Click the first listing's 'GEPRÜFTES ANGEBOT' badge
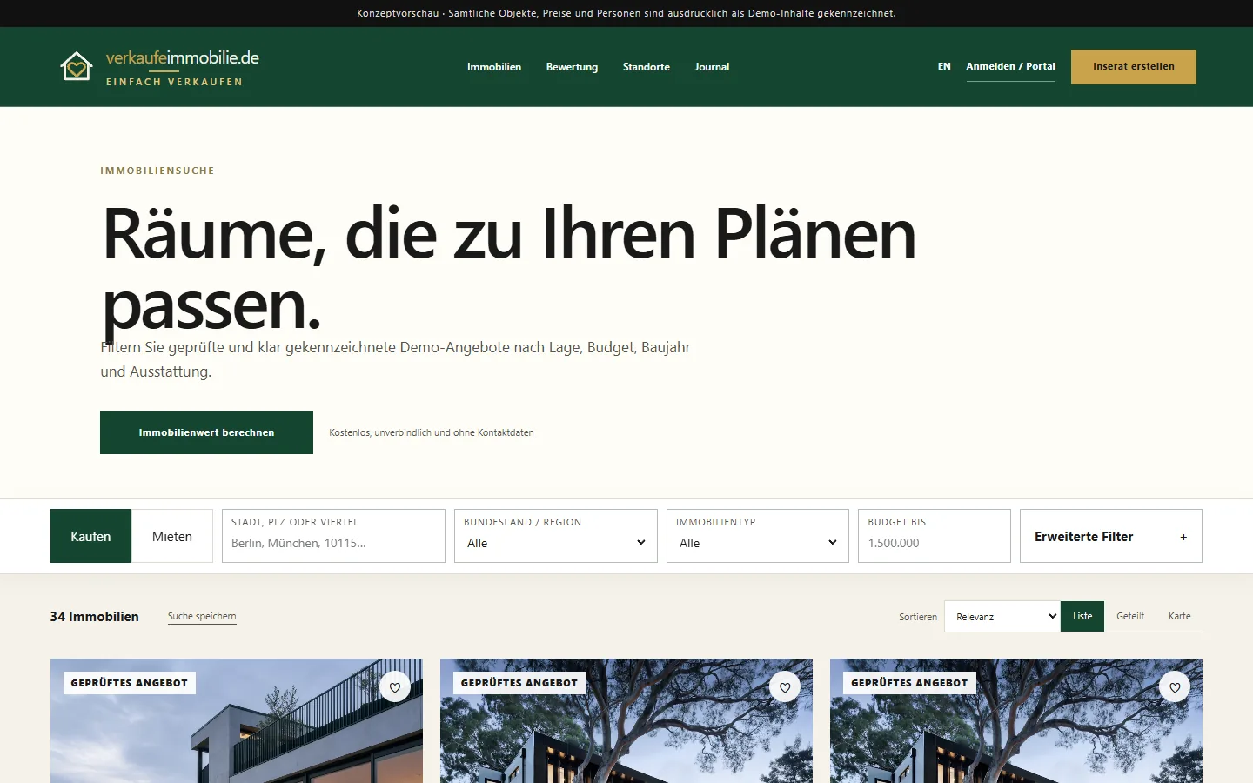Screen dimensions: 1253x783 coord(130,683)
